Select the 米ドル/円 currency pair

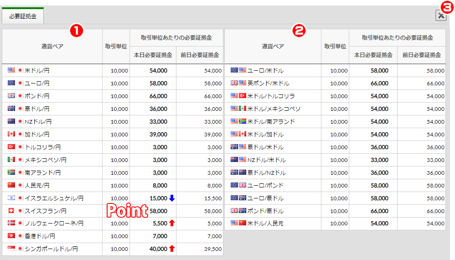(37, 71)
